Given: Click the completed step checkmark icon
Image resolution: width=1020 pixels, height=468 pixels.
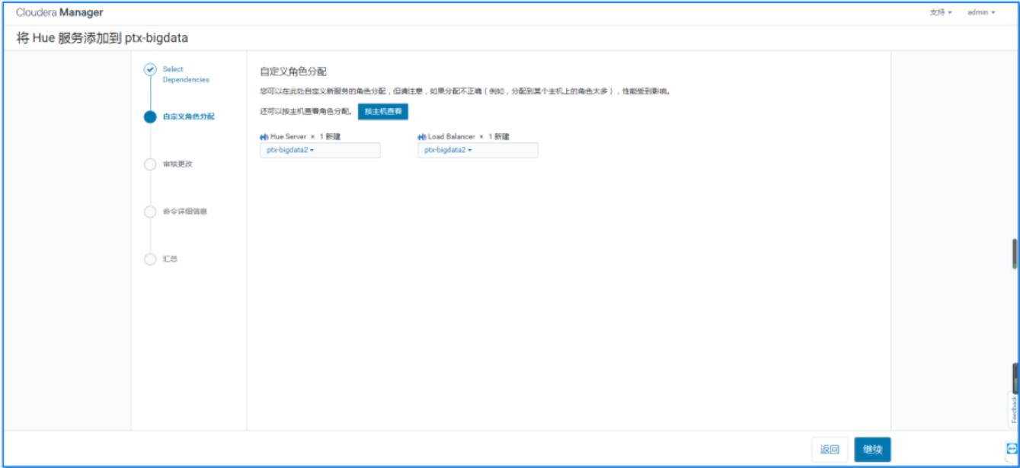Looking at the screenshot, I should click(150, 69).
